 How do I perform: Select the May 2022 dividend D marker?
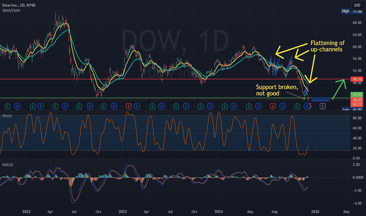(65, 106)
